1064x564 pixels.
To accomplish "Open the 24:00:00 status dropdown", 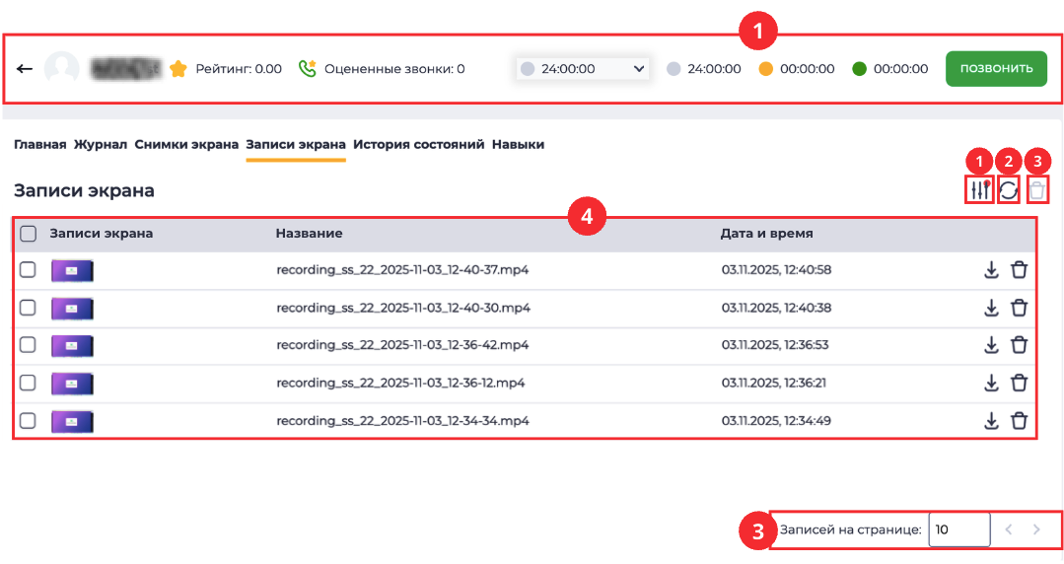I will coord(582,69).
